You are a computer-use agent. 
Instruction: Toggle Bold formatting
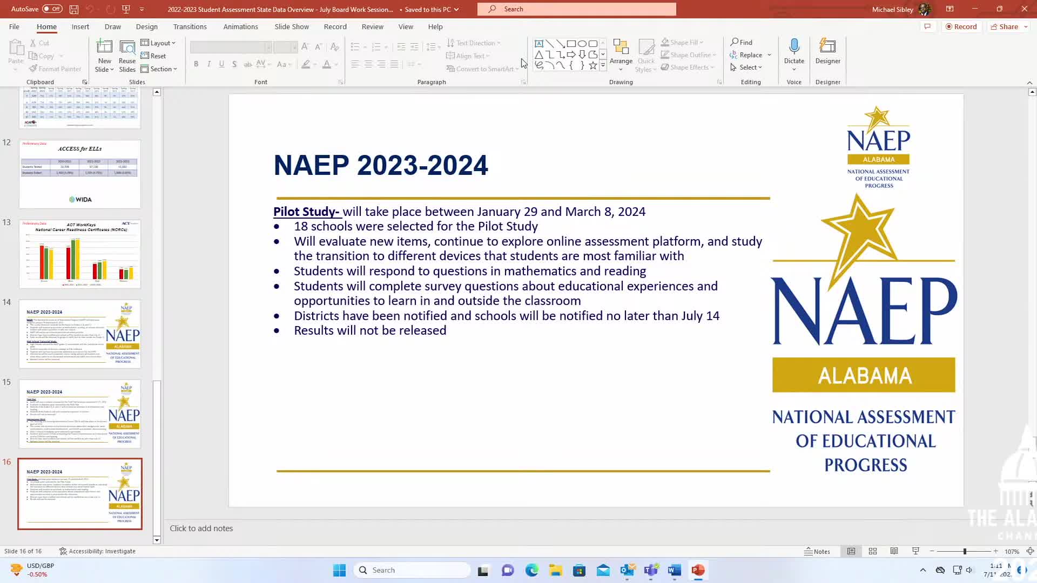pyautogui.click(x=196, y=64)
